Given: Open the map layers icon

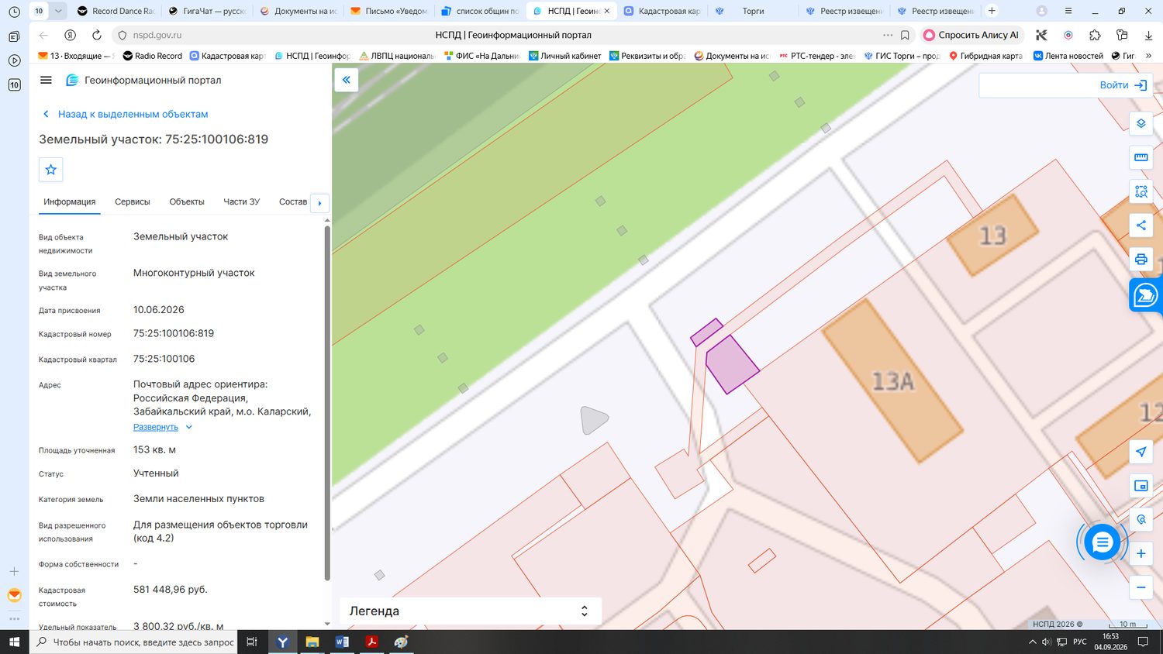Looking at the screenshot, I should pyautogui.click(x=1141, y=123).
